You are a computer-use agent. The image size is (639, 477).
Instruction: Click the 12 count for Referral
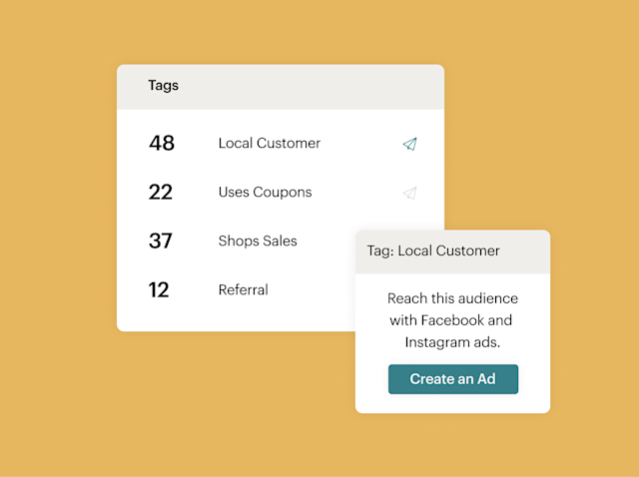coord(160,290)
